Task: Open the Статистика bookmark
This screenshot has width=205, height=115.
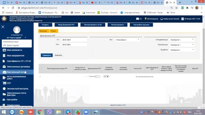Action: point(89,13)
